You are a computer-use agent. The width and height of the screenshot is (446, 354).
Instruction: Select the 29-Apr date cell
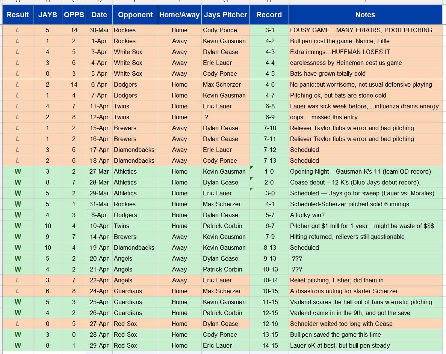tap(99, 345)
